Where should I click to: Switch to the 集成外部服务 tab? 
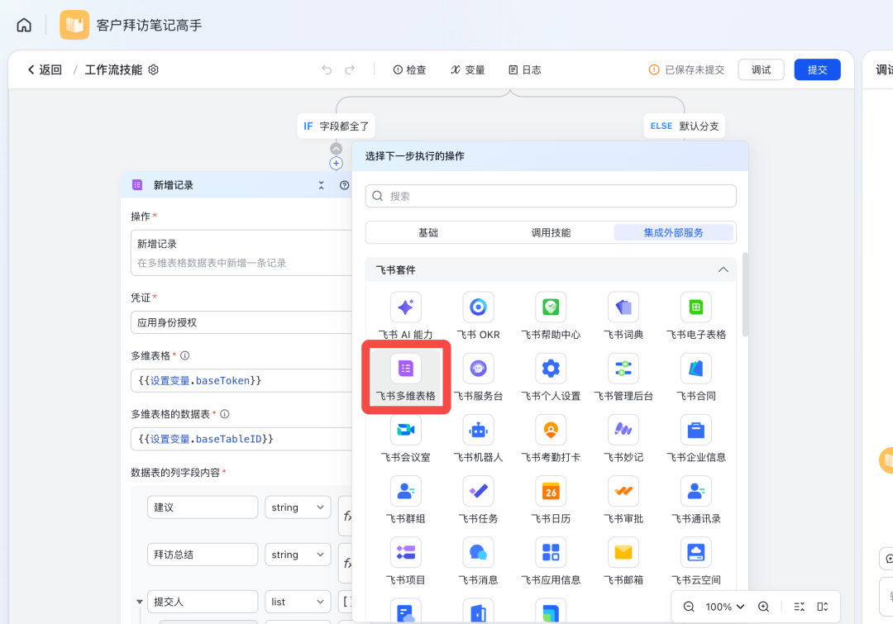[x=673, y=232]
